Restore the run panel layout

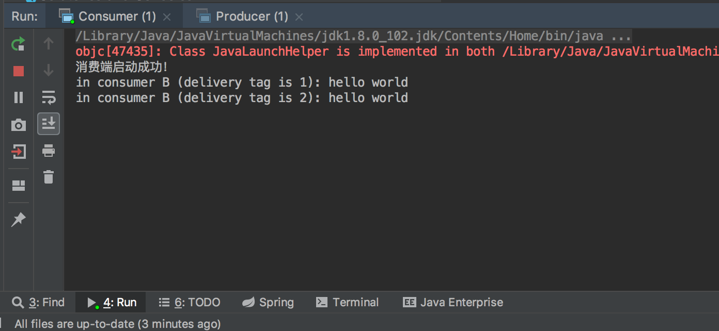click(18, 186)
